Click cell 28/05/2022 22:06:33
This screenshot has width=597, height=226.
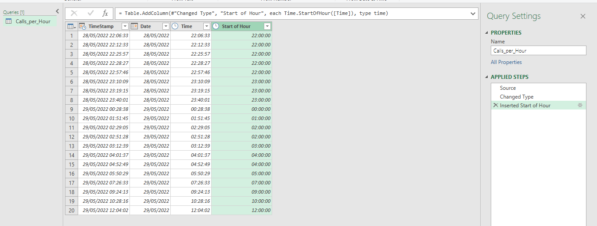104,35
